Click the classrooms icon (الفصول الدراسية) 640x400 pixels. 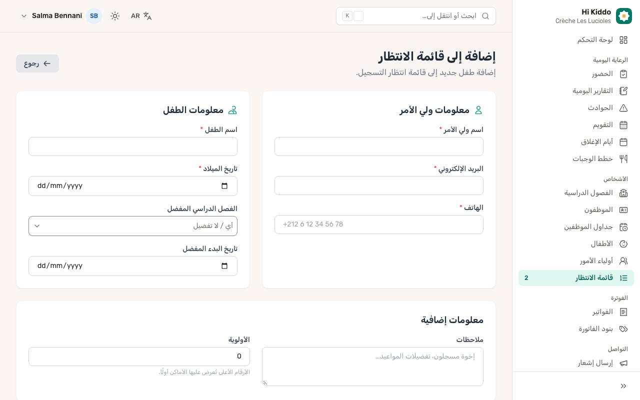pos(623,193)
